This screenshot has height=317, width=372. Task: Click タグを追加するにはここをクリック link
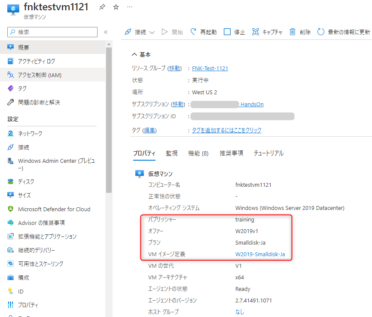coord(226,130)
